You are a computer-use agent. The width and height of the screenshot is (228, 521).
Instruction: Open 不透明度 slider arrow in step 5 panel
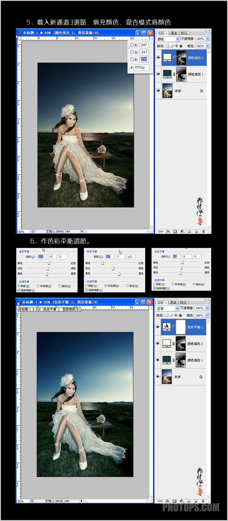208,39
